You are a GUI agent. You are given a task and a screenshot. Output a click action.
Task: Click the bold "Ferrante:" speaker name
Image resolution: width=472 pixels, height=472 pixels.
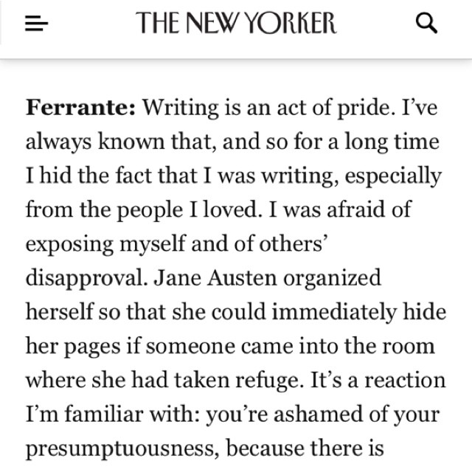tap(81, 109)
